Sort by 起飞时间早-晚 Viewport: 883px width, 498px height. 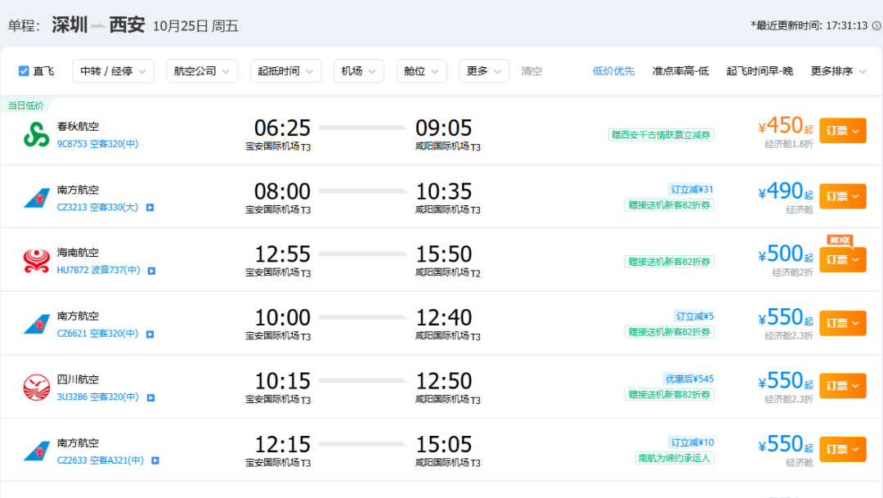tap(760, 71)
